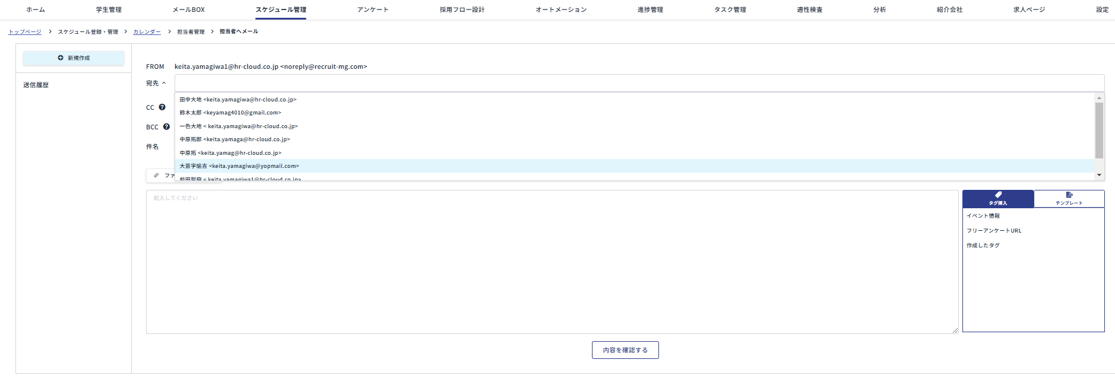The image size is (1115, 388).
Task: Click the template icon on テンプレート tab
Action: (1069, 195)
